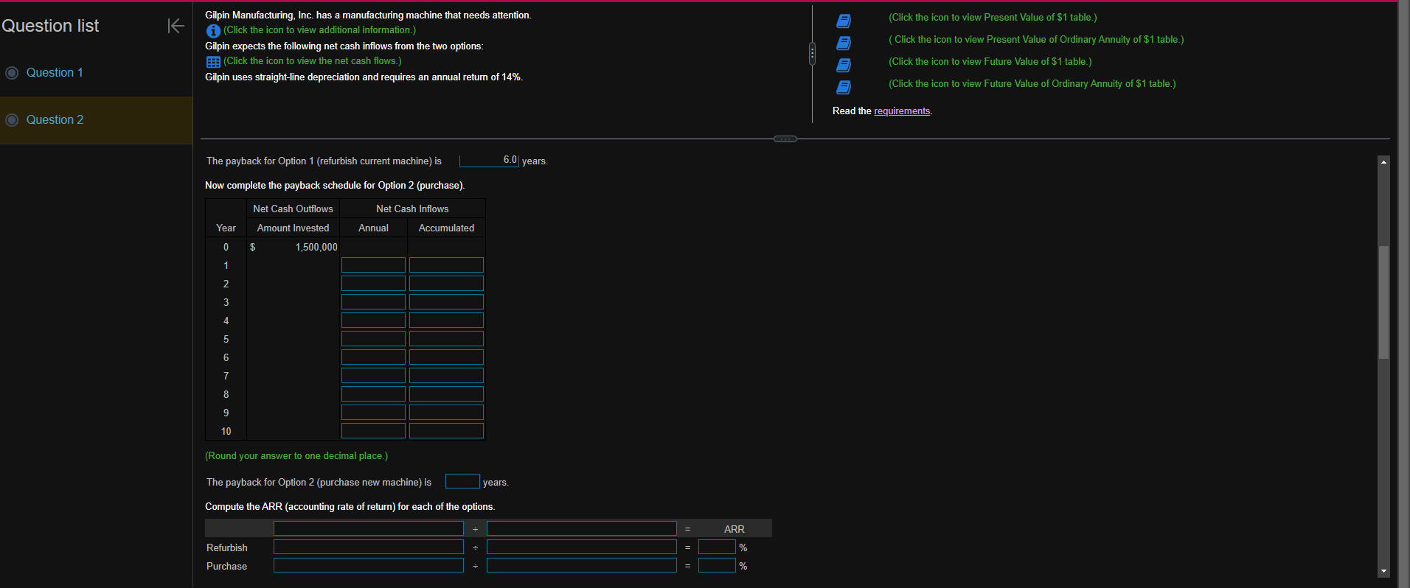Click the Purchase ARR percent field
Viewport: 1410px width, 588px height.
click(x=717, y=565)
